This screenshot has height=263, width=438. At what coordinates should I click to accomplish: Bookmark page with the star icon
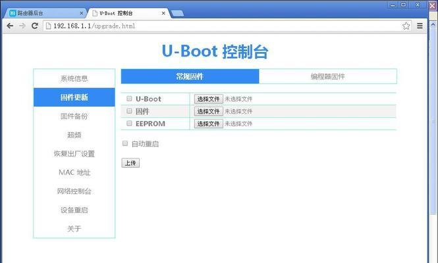pyautogui.click(x=406, y=26)
